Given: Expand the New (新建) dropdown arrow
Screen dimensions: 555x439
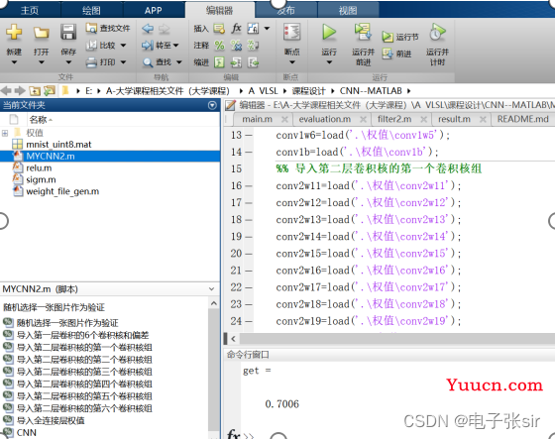Looking at the screenshot, I should coord(14,62).
